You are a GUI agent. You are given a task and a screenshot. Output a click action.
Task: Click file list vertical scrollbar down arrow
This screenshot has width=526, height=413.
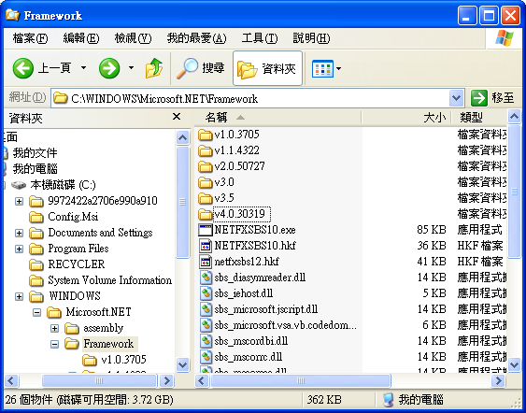coord(514,364)
